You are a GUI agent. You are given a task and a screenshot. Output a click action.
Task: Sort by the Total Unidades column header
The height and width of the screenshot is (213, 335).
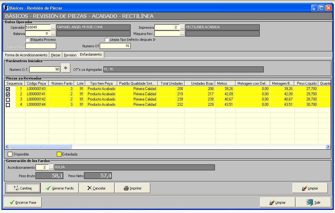(172, 83)
